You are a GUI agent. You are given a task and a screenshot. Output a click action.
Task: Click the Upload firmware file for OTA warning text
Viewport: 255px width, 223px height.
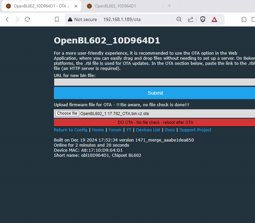pos(122,105)
